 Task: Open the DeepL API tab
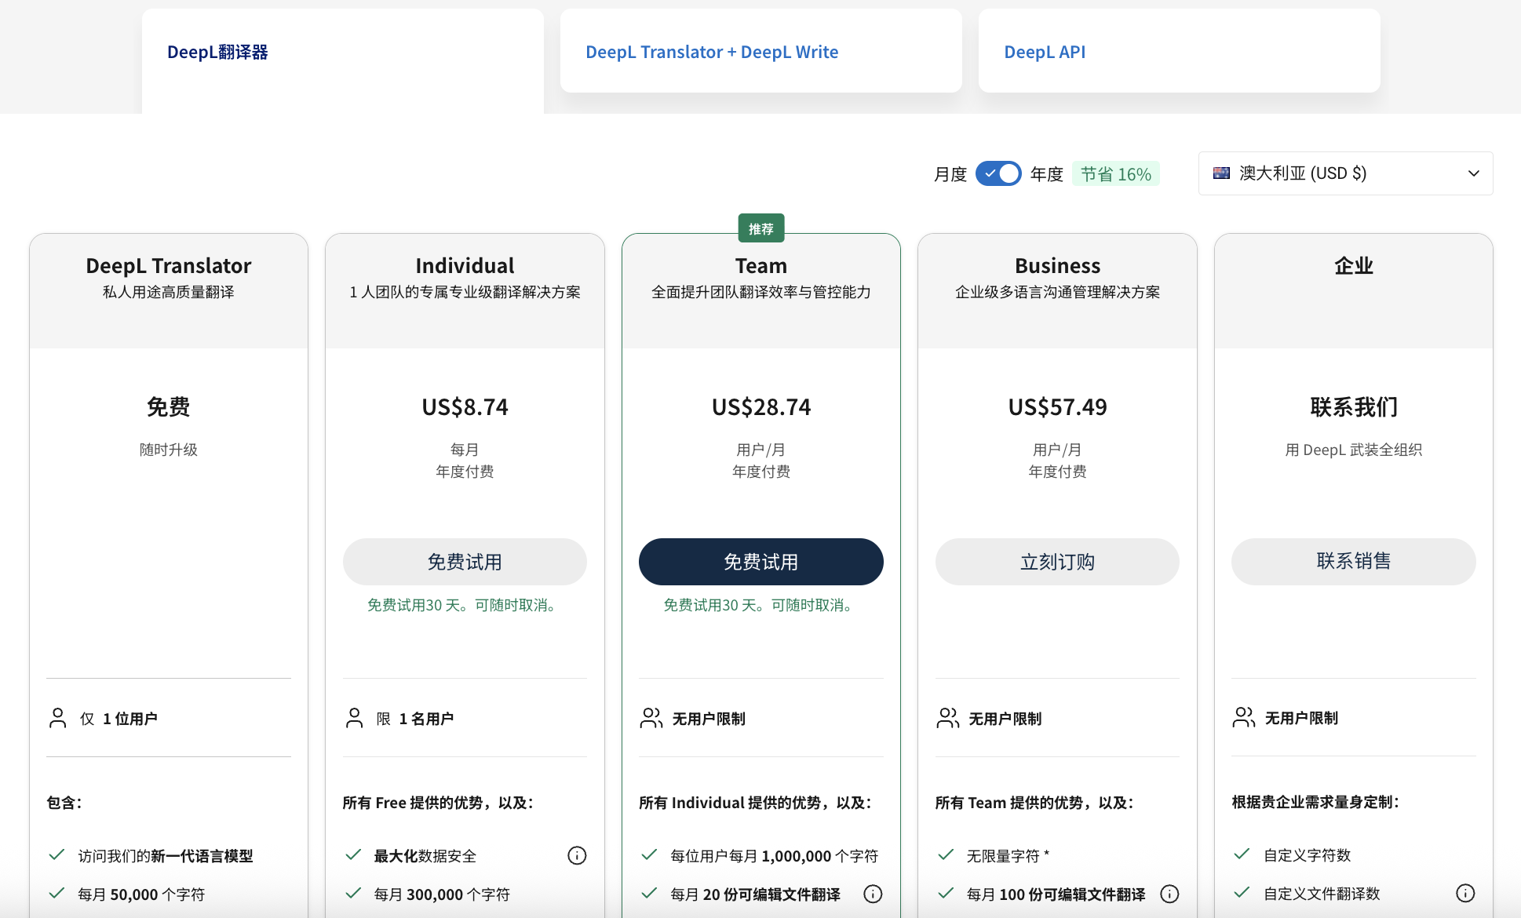coord(1179,52)
